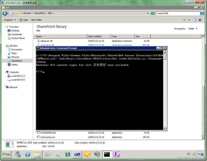Click Command Prompt scroll up arrow
This screenshot has height=161, width=207.
(x=165, y=52)
